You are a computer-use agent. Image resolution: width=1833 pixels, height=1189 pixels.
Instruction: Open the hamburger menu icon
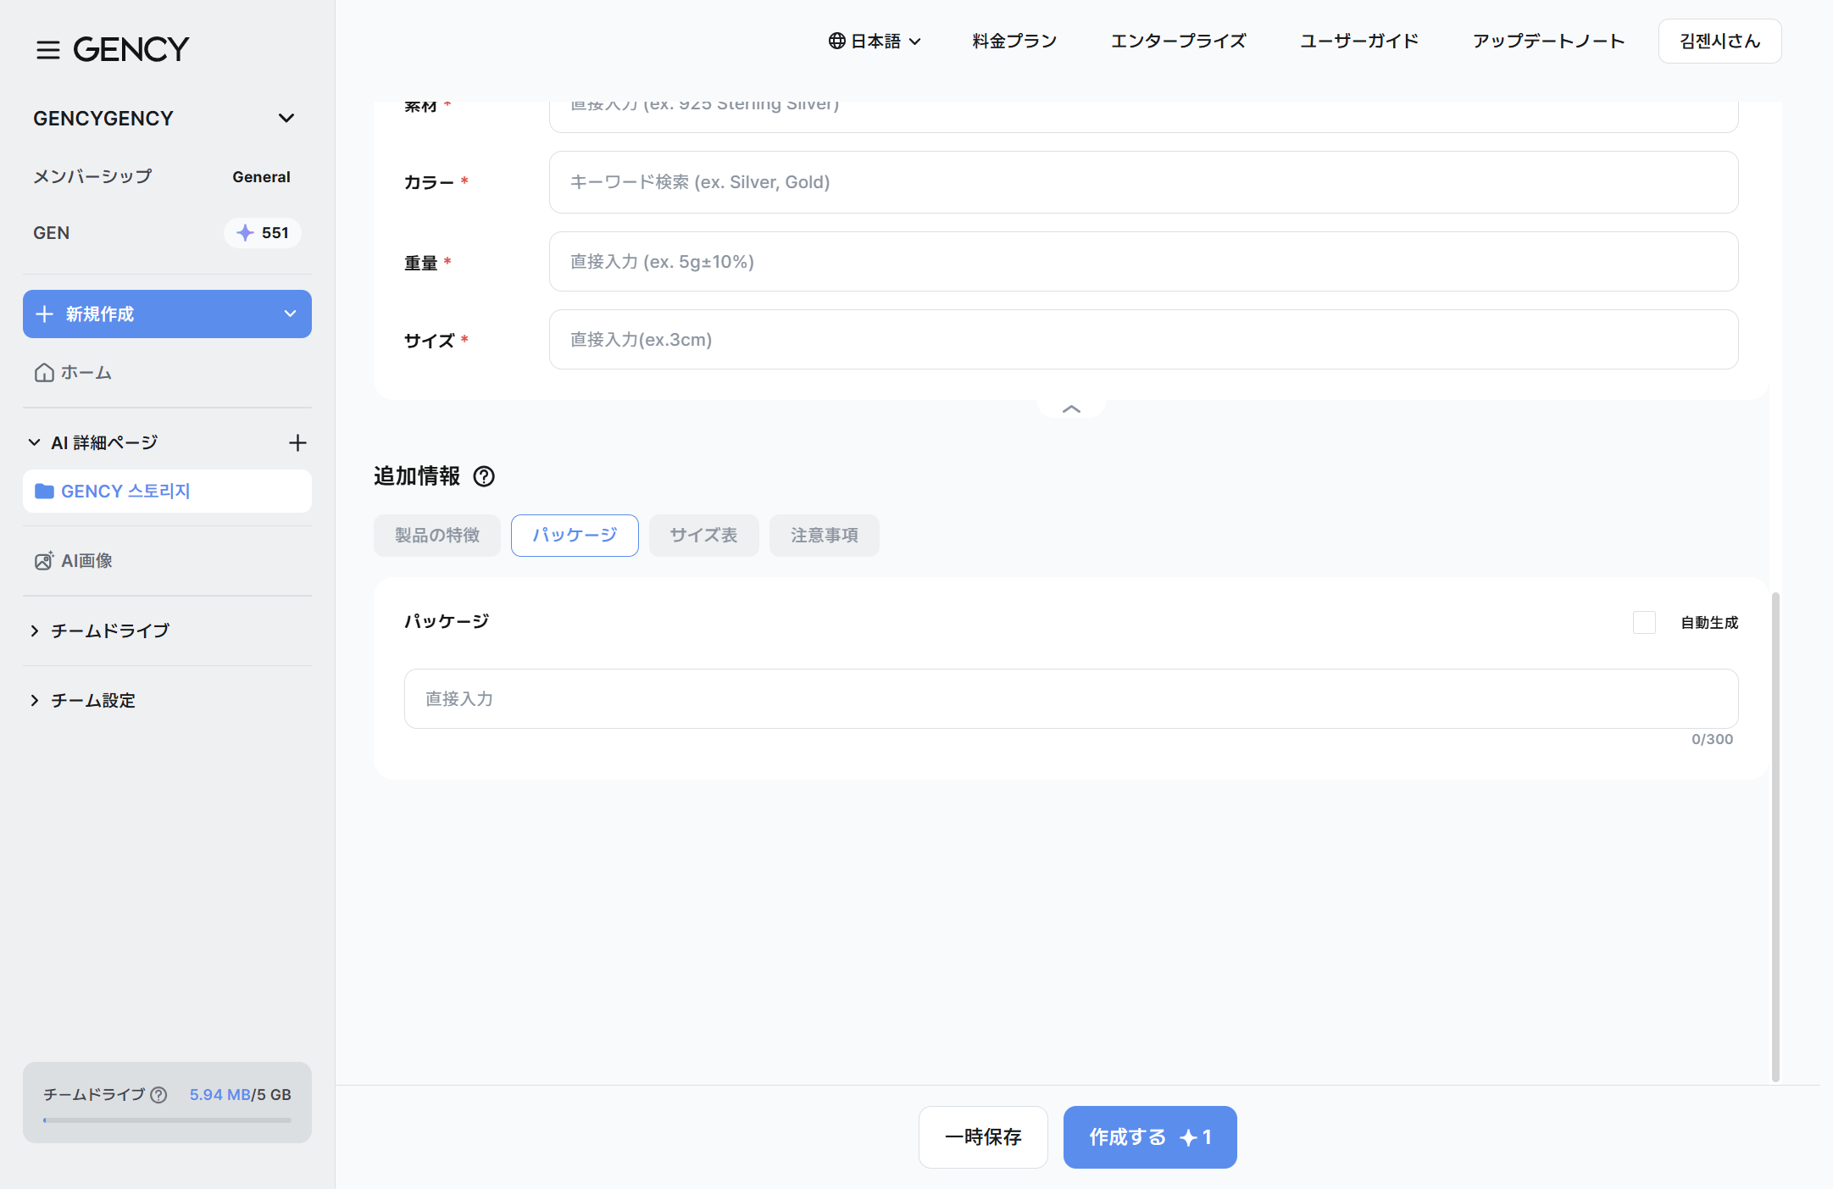47,50
